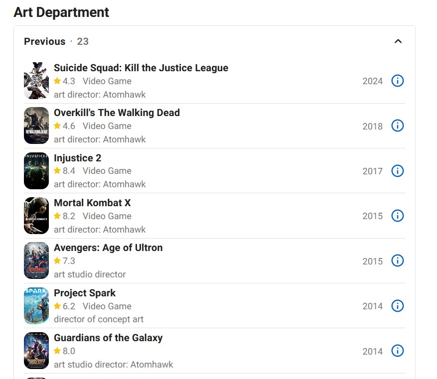The width and height of the screenshot is (437, 379).
Task: Click the 8.2 rating of Mortal Kombat X
Action: (x=64, y=216)
